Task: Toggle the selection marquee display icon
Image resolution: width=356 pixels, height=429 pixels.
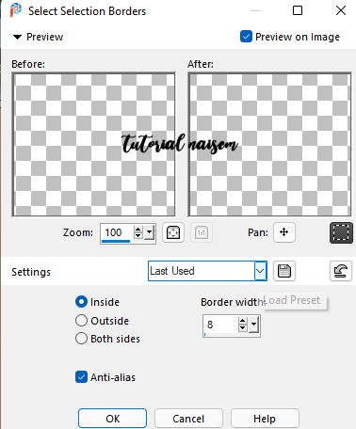Action: click(341, 232)
